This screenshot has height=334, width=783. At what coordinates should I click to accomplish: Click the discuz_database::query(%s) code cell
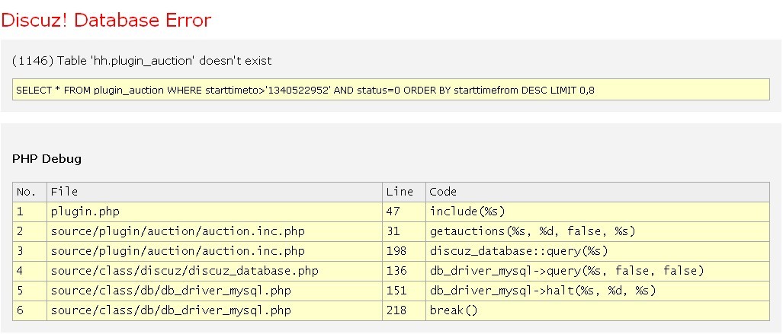click(518, 251)
